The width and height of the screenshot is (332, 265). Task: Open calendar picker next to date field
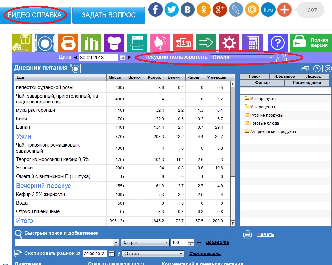click(x=122, y=57)
